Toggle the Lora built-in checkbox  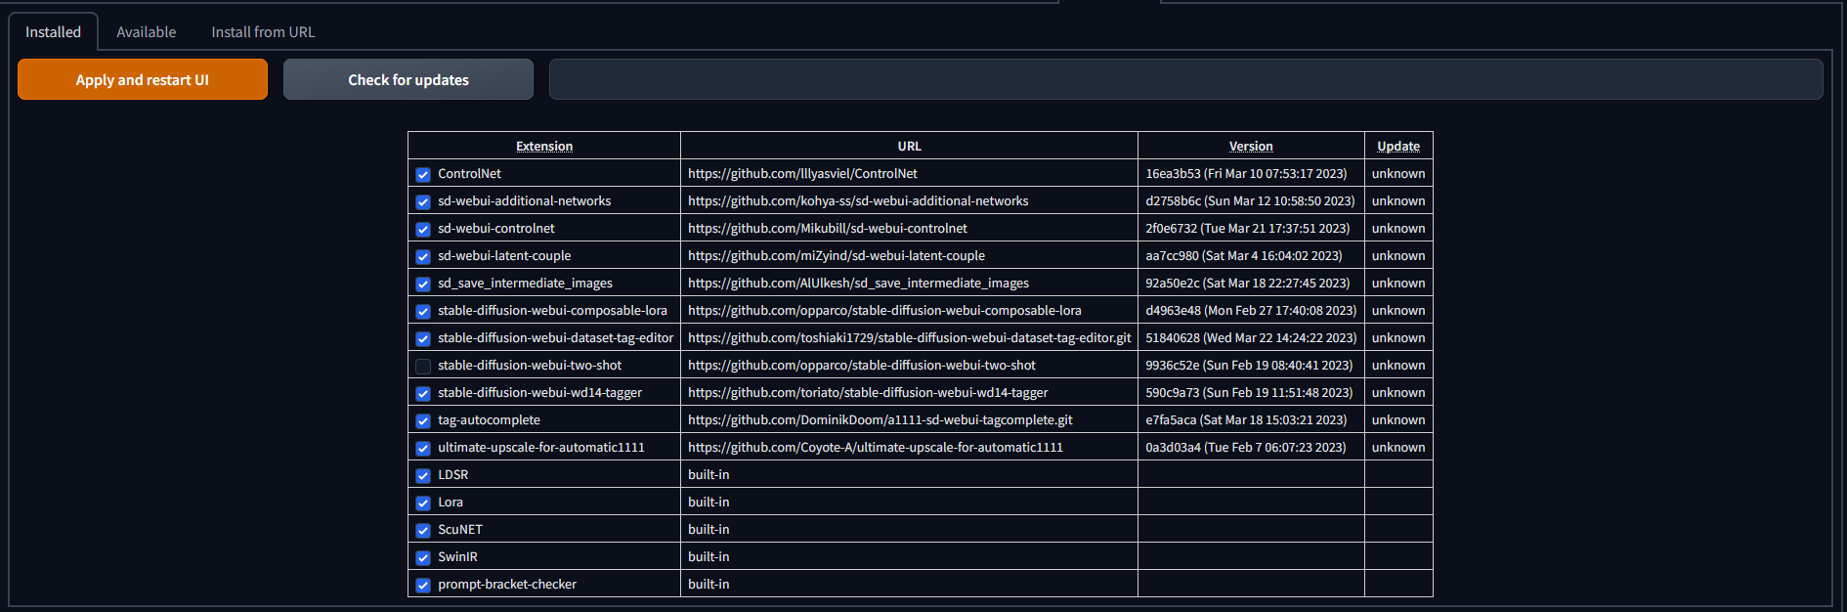coord(423,503)
